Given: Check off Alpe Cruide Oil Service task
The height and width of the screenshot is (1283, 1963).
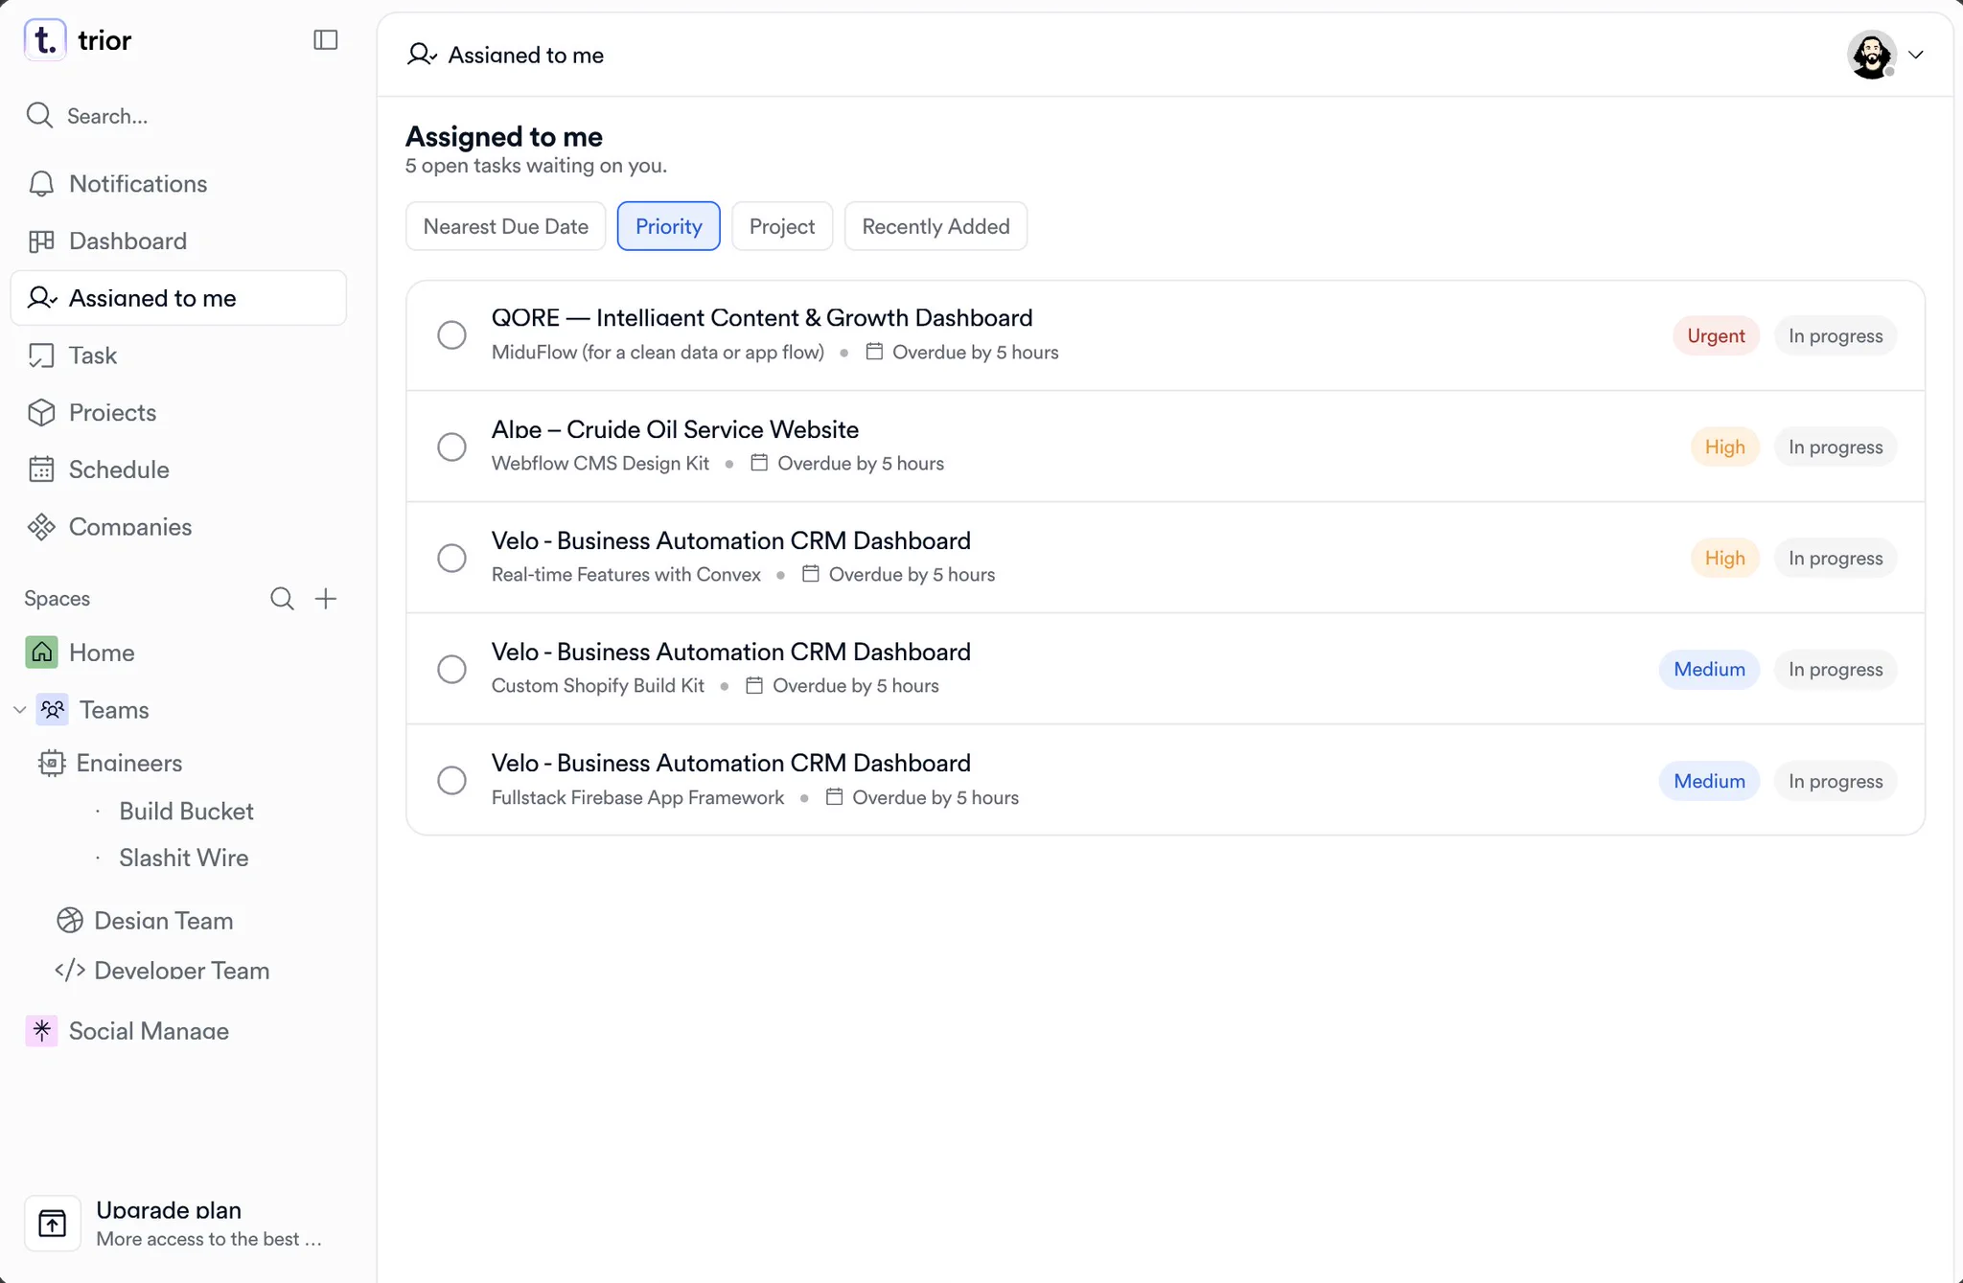Looking at the screenshot, I should tap(451, 447).
